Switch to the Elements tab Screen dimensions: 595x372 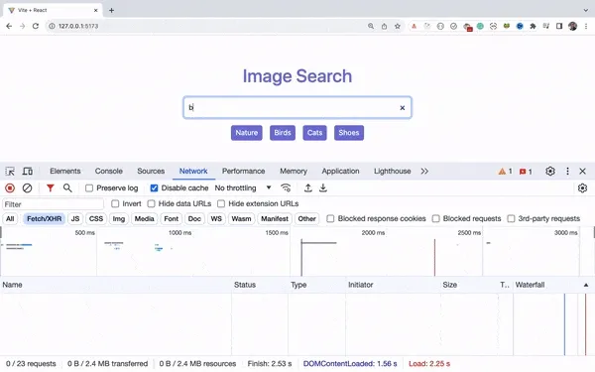65,172
